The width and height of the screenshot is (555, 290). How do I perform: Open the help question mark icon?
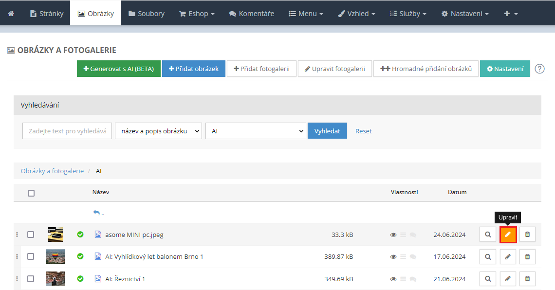coord(539,69)
